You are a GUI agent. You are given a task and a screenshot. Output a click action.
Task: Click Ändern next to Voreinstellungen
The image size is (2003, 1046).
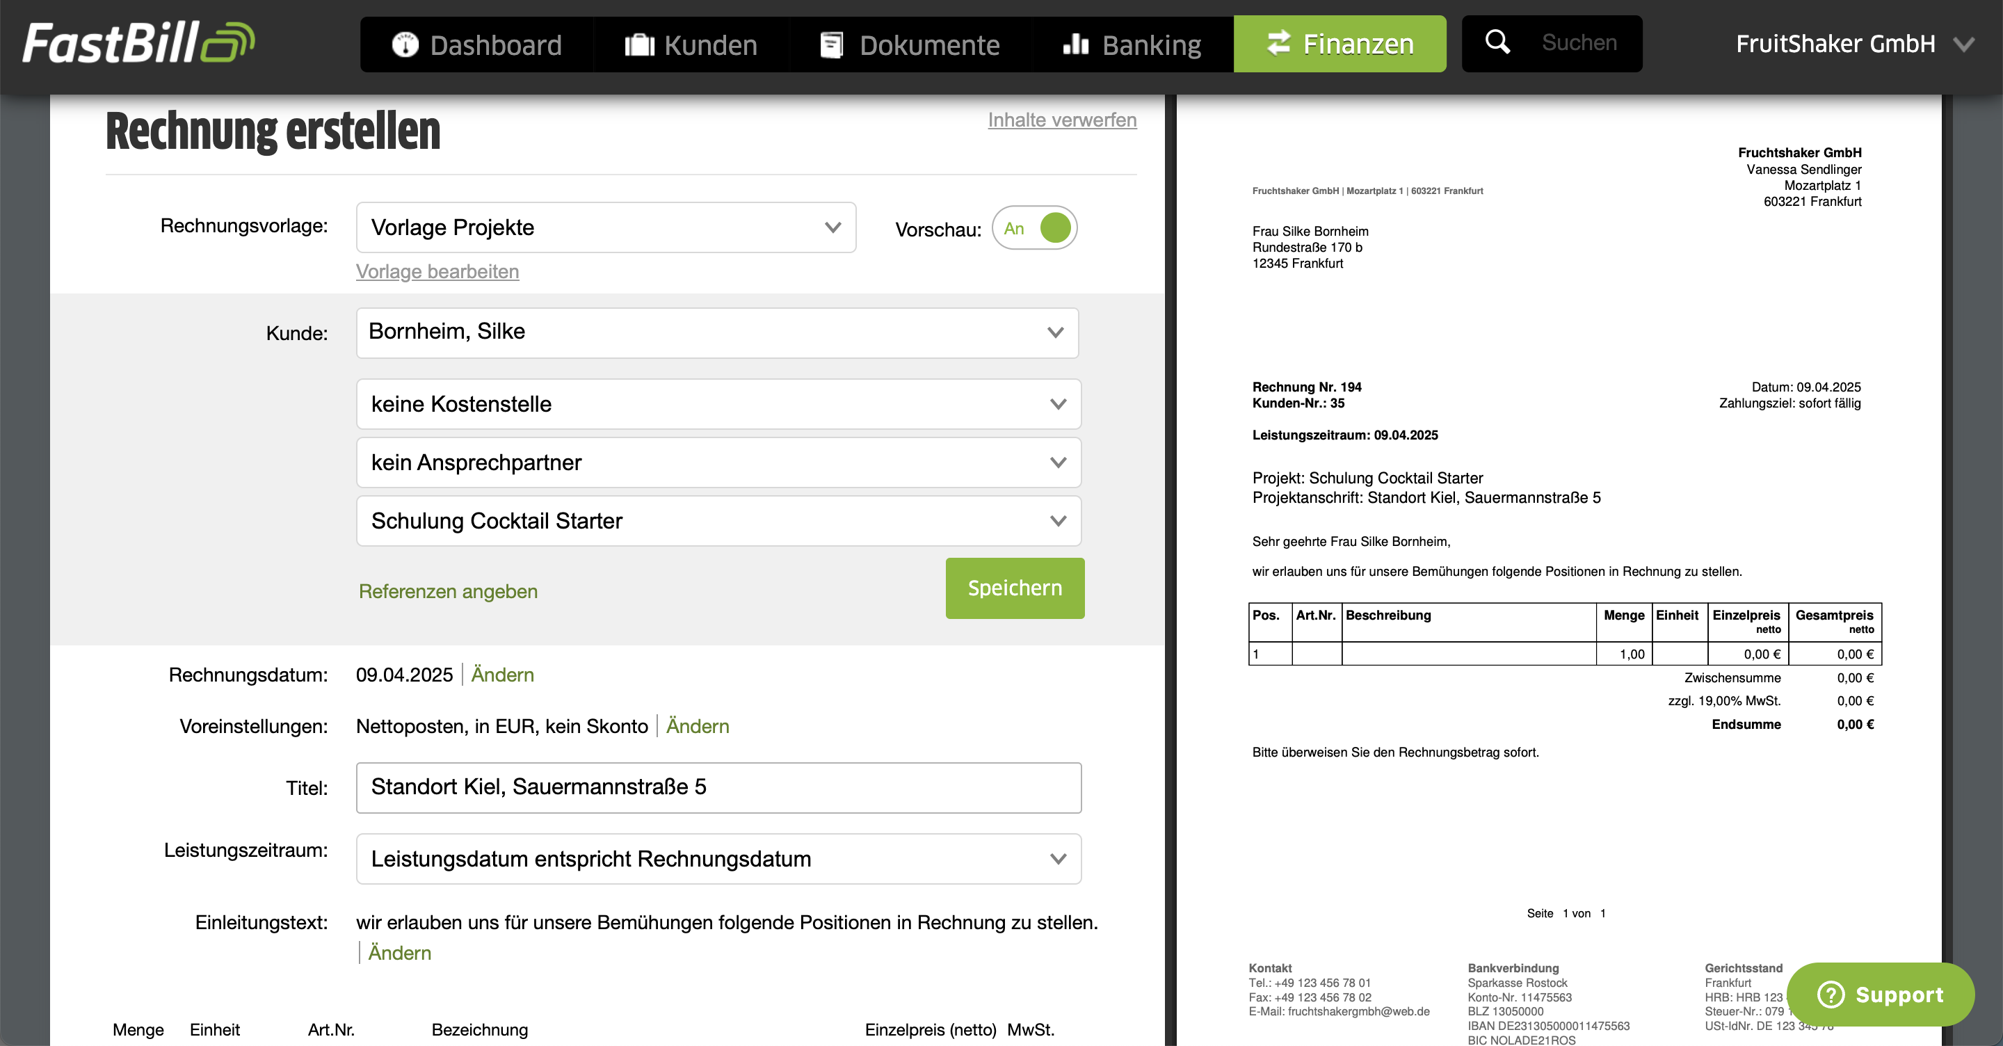coord(698,725)
